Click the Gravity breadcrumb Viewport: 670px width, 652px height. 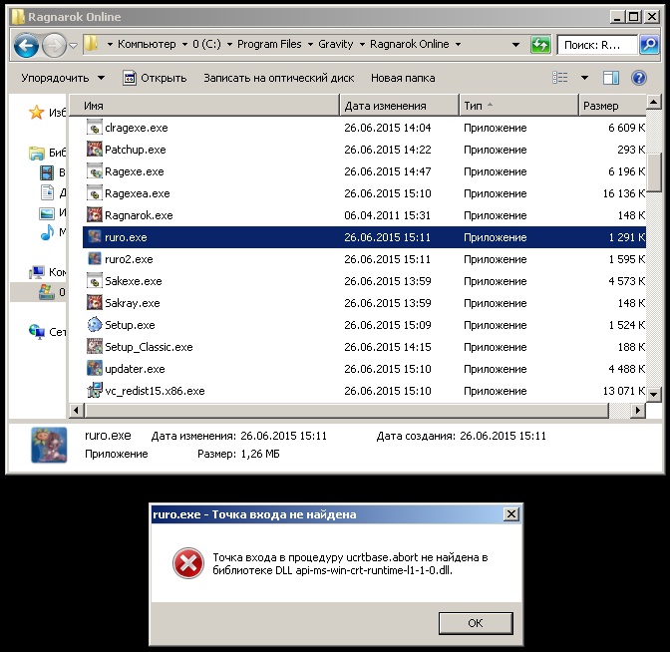(335, 44)
